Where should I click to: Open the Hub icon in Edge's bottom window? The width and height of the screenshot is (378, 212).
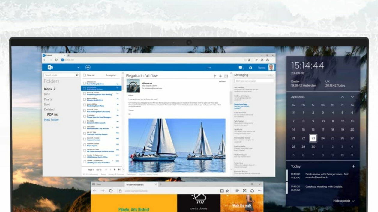point(237,190)
